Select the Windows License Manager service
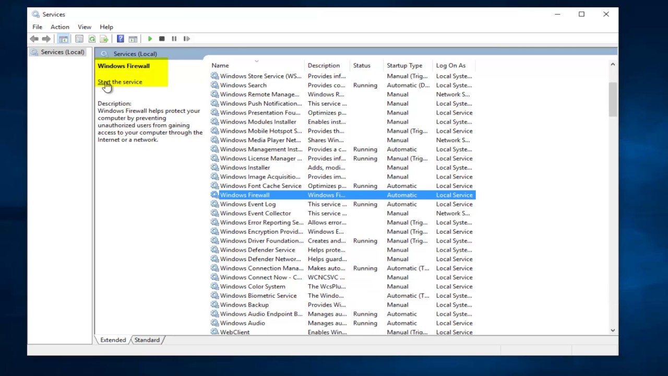The image size is (668, 376). point(342,158)
